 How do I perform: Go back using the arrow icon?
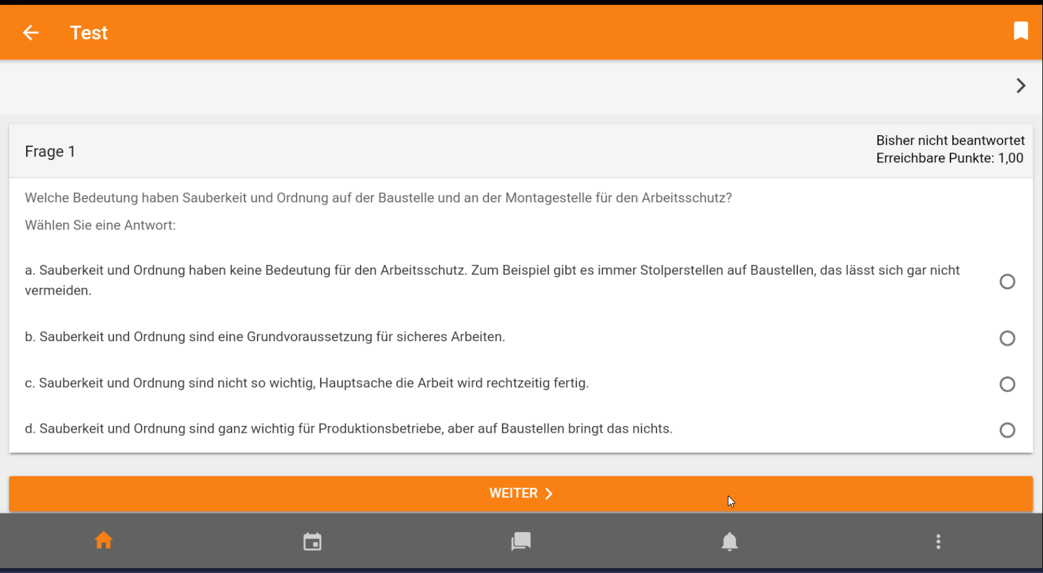tap(30, 33)
